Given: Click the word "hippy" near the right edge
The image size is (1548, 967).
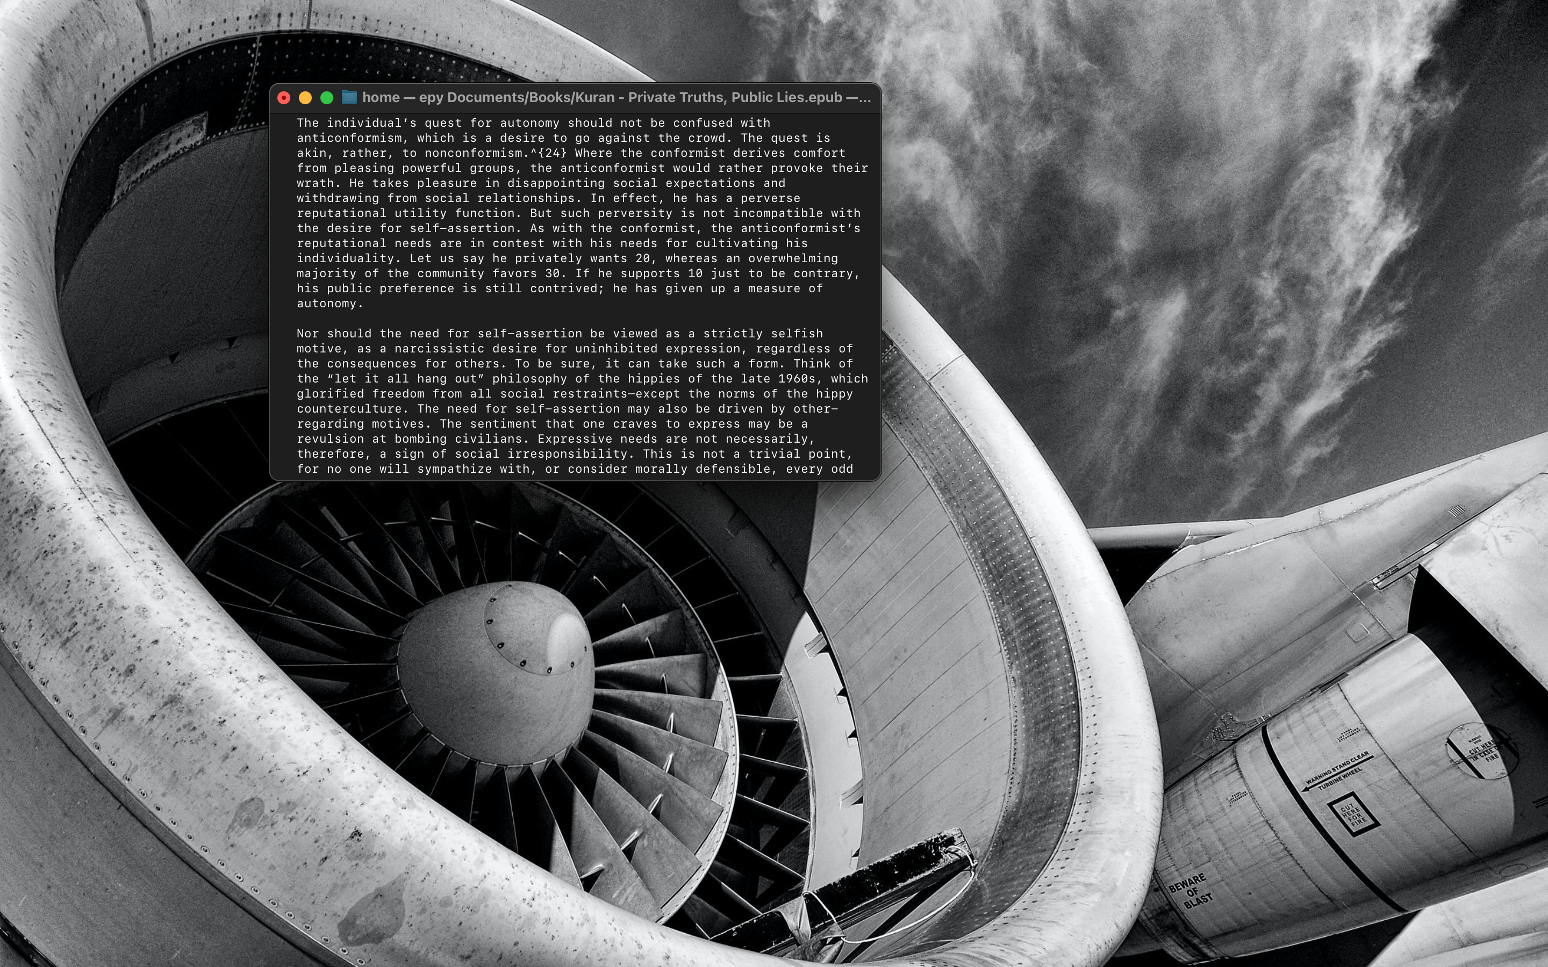Looking at the screenshot, I should click(x=834, y=394).
